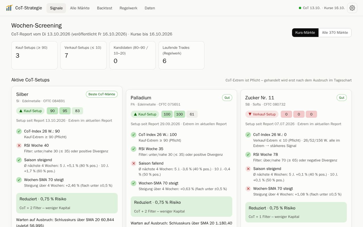
Task: Click the Beste CoT-Märkte badge on Silber
Action: click(102, 94)
